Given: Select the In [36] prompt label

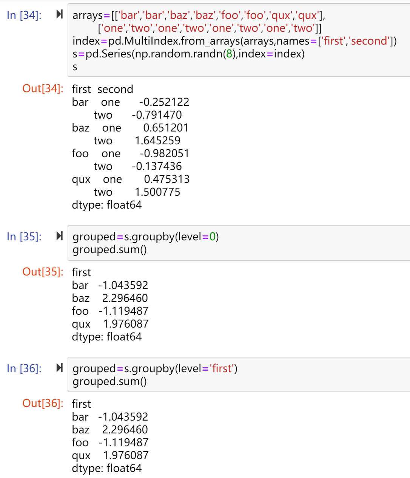Looking at the screenshot, I should tap(24, 368).
